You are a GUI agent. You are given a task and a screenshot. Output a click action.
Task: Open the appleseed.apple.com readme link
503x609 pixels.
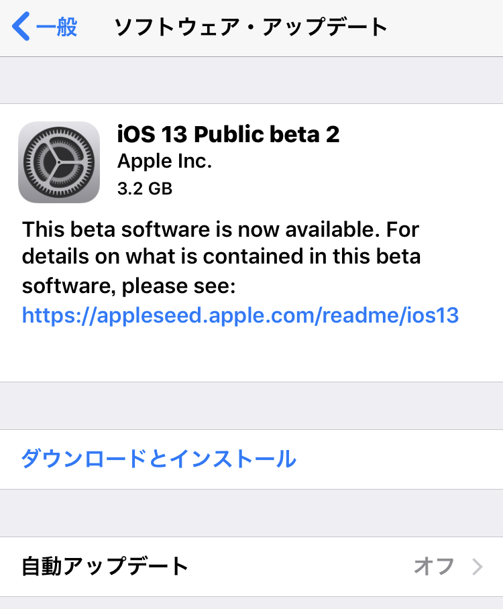(240, 315)
